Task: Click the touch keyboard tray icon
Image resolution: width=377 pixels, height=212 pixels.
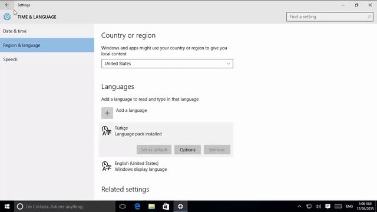Action: [338, 207]
